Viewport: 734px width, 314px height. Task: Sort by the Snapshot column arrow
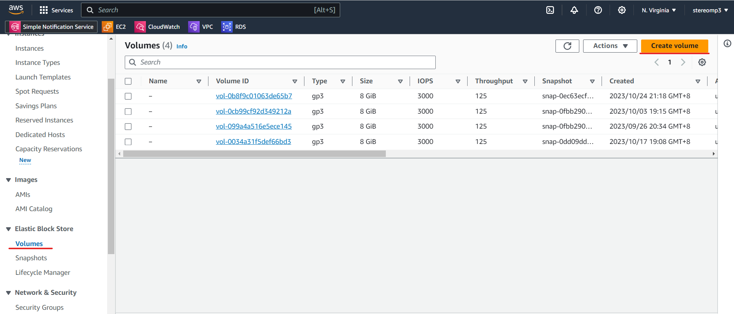592,81
